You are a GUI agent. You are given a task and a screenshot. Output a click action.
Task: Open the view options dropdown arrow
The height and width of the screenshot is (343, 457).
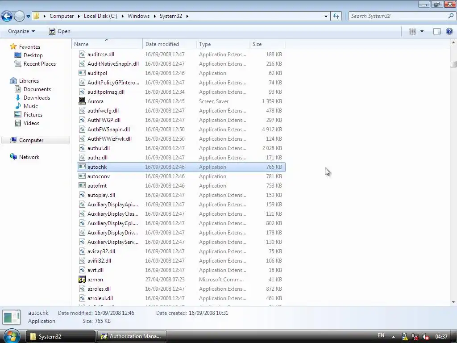(x=422, y=31)
